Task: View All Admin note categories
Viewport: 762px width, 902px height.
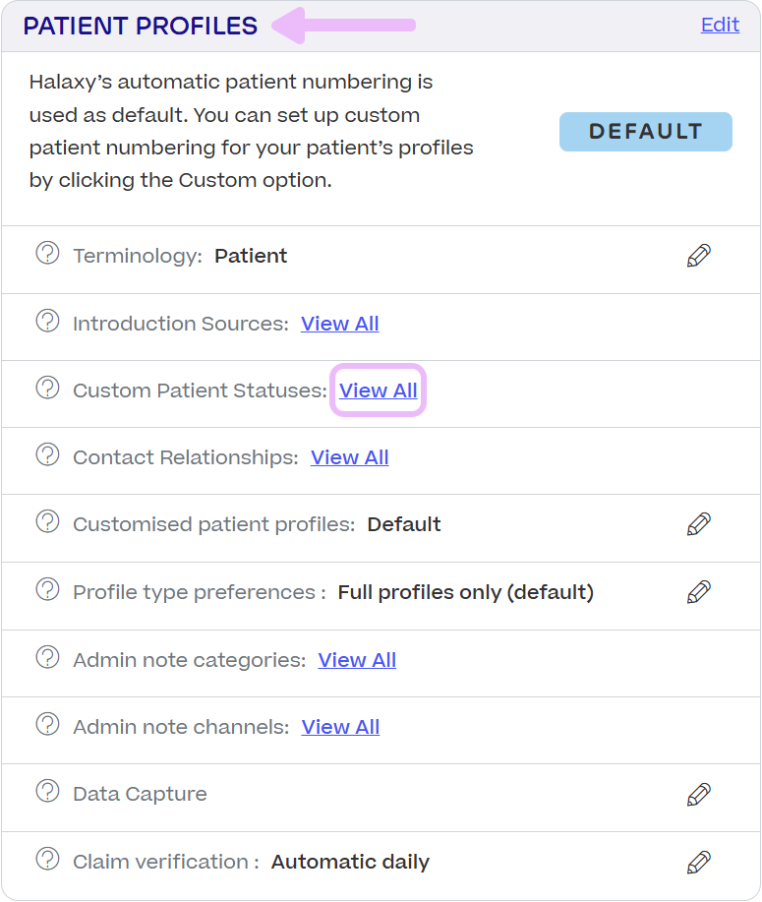Action: (x=357, y=659)
